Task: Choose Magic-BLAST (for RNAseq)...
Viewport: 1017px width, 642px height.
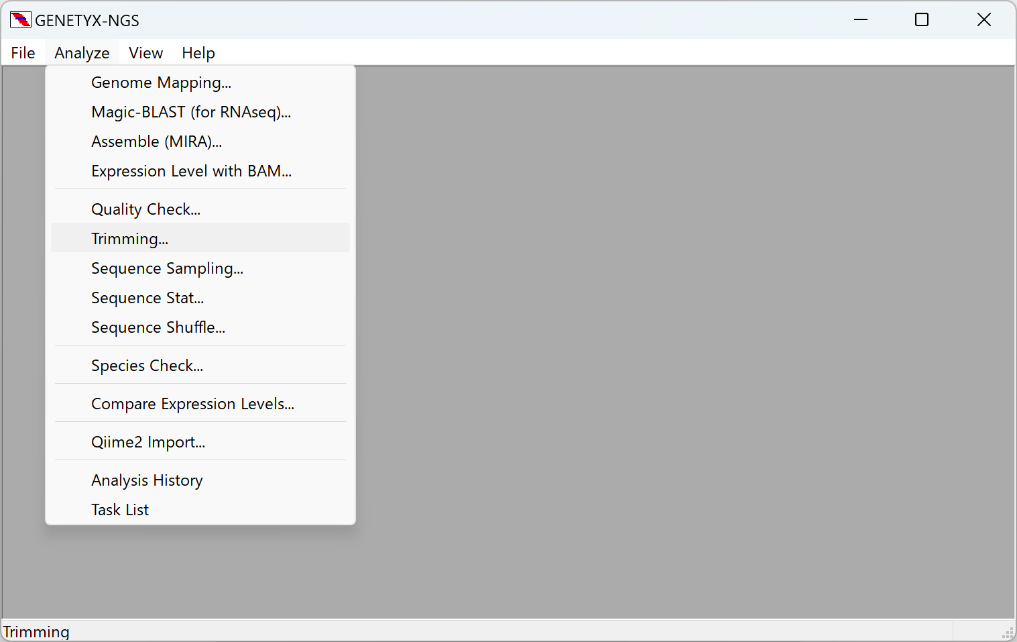Action: (x=200, y=112)
